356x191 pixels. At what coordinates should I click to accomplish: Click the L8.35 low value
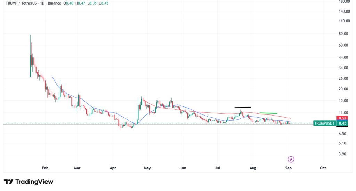point(92,3)
